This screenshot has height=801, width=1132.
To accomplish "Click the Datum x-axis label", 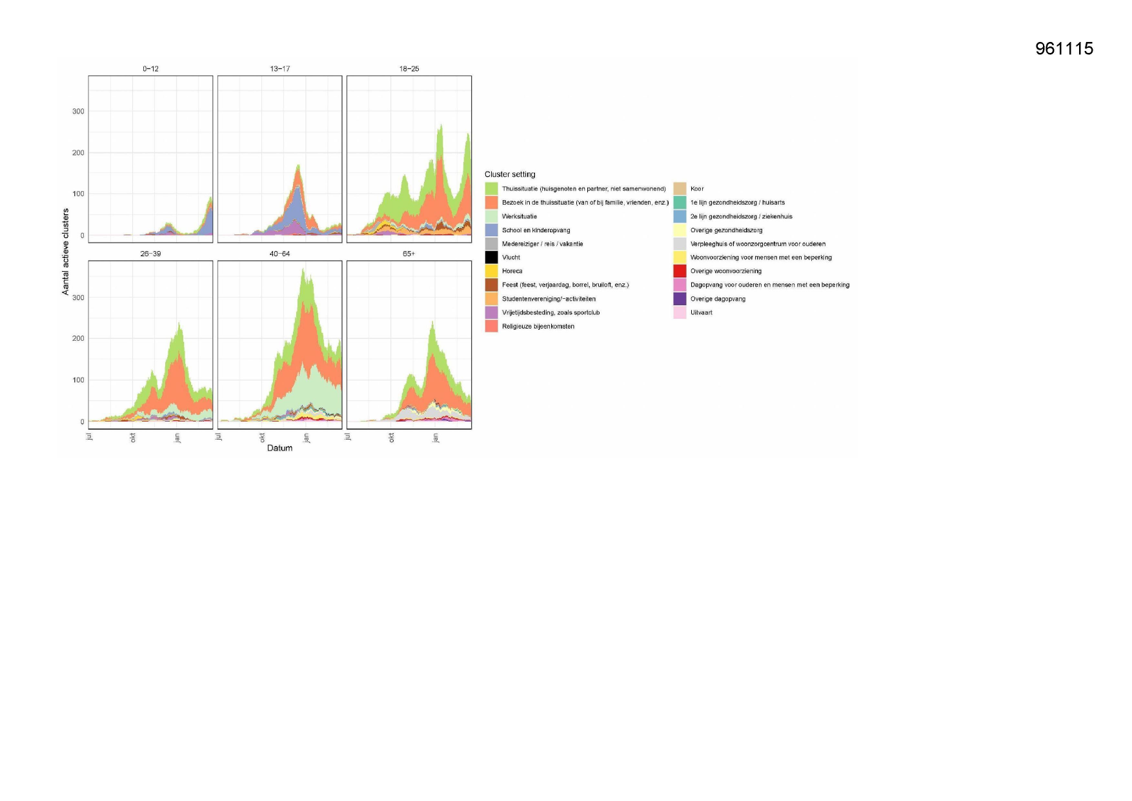I will 279,448.
